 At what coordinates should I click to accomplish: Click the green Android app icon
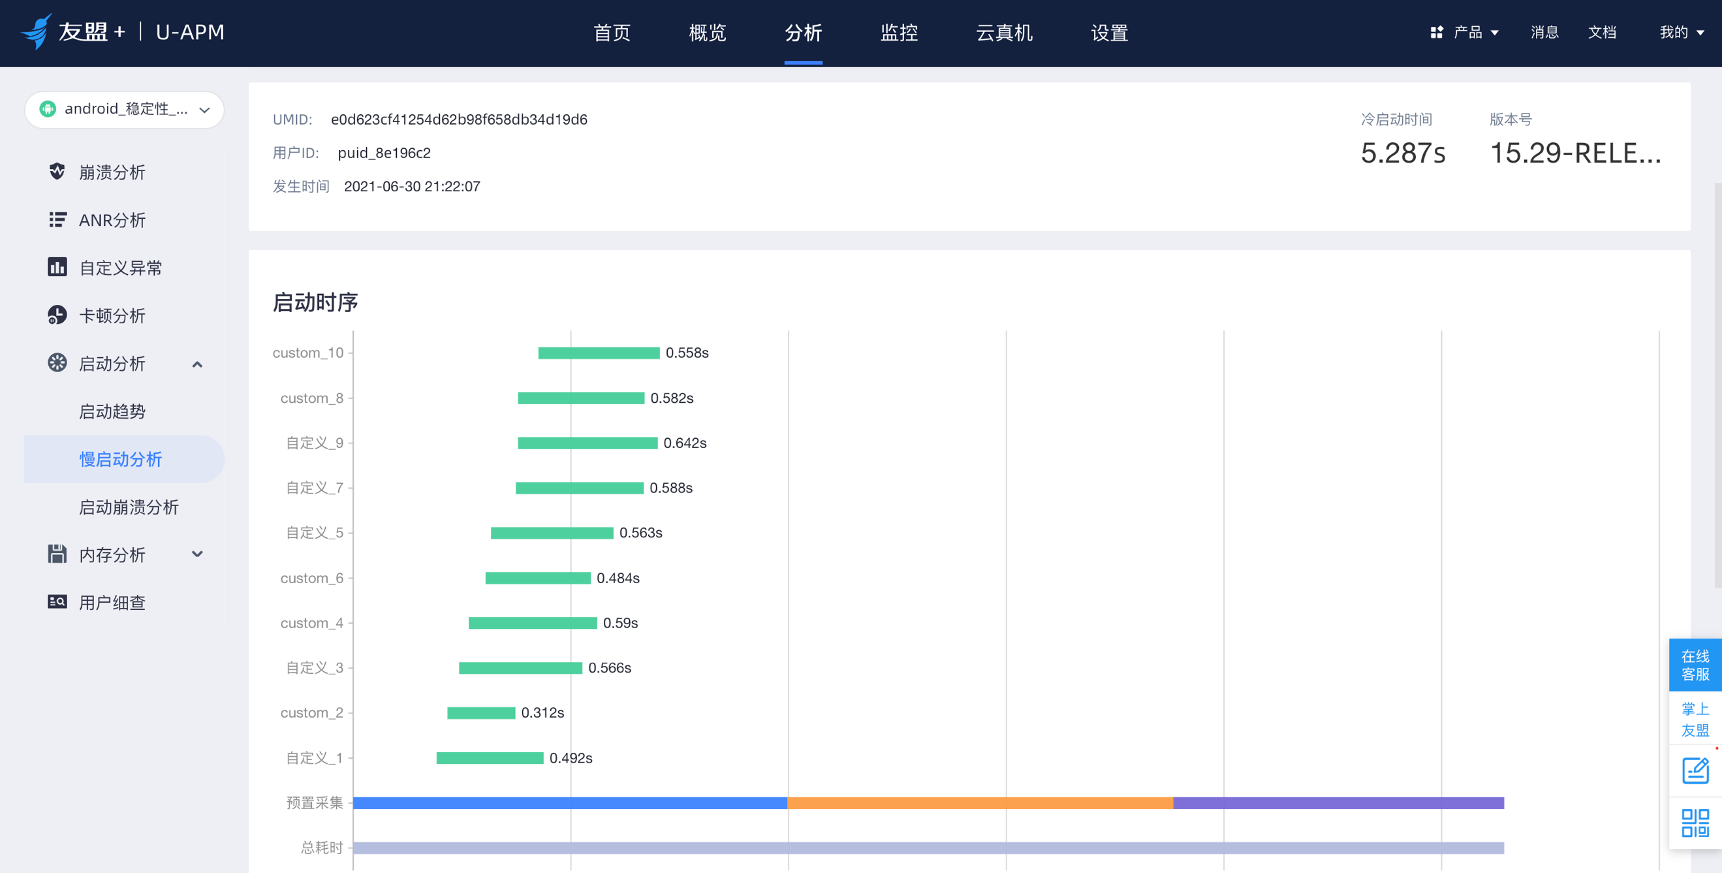pos(48,109)
